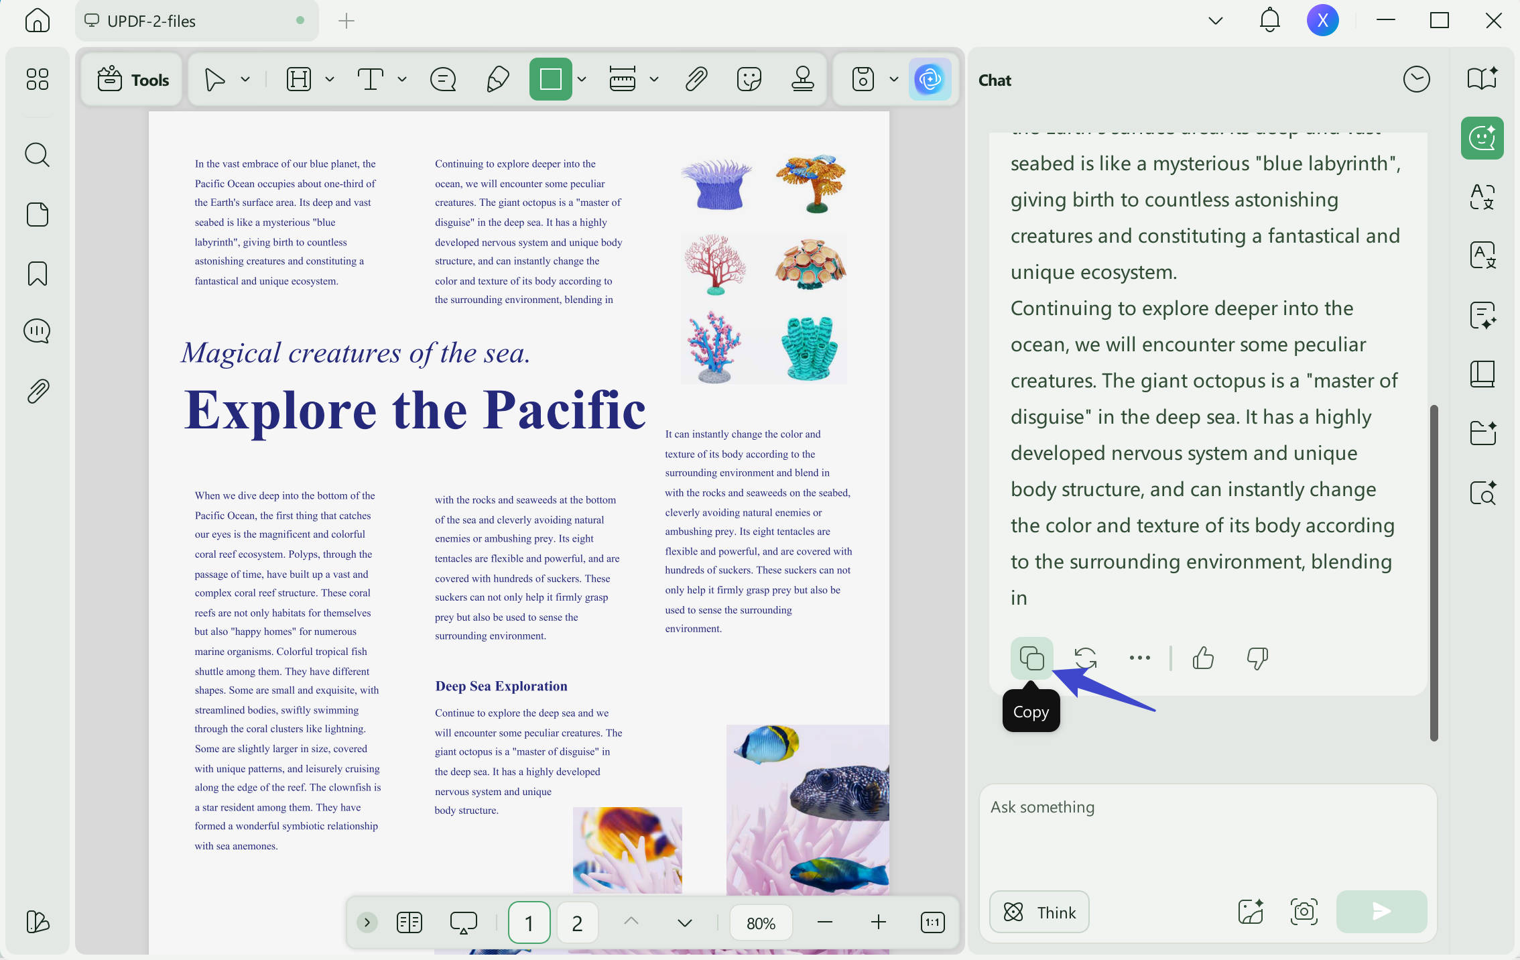Expand the save options dropdown arrow
The width and height of the screenshot is (1520, 960).
pos(894,79)
